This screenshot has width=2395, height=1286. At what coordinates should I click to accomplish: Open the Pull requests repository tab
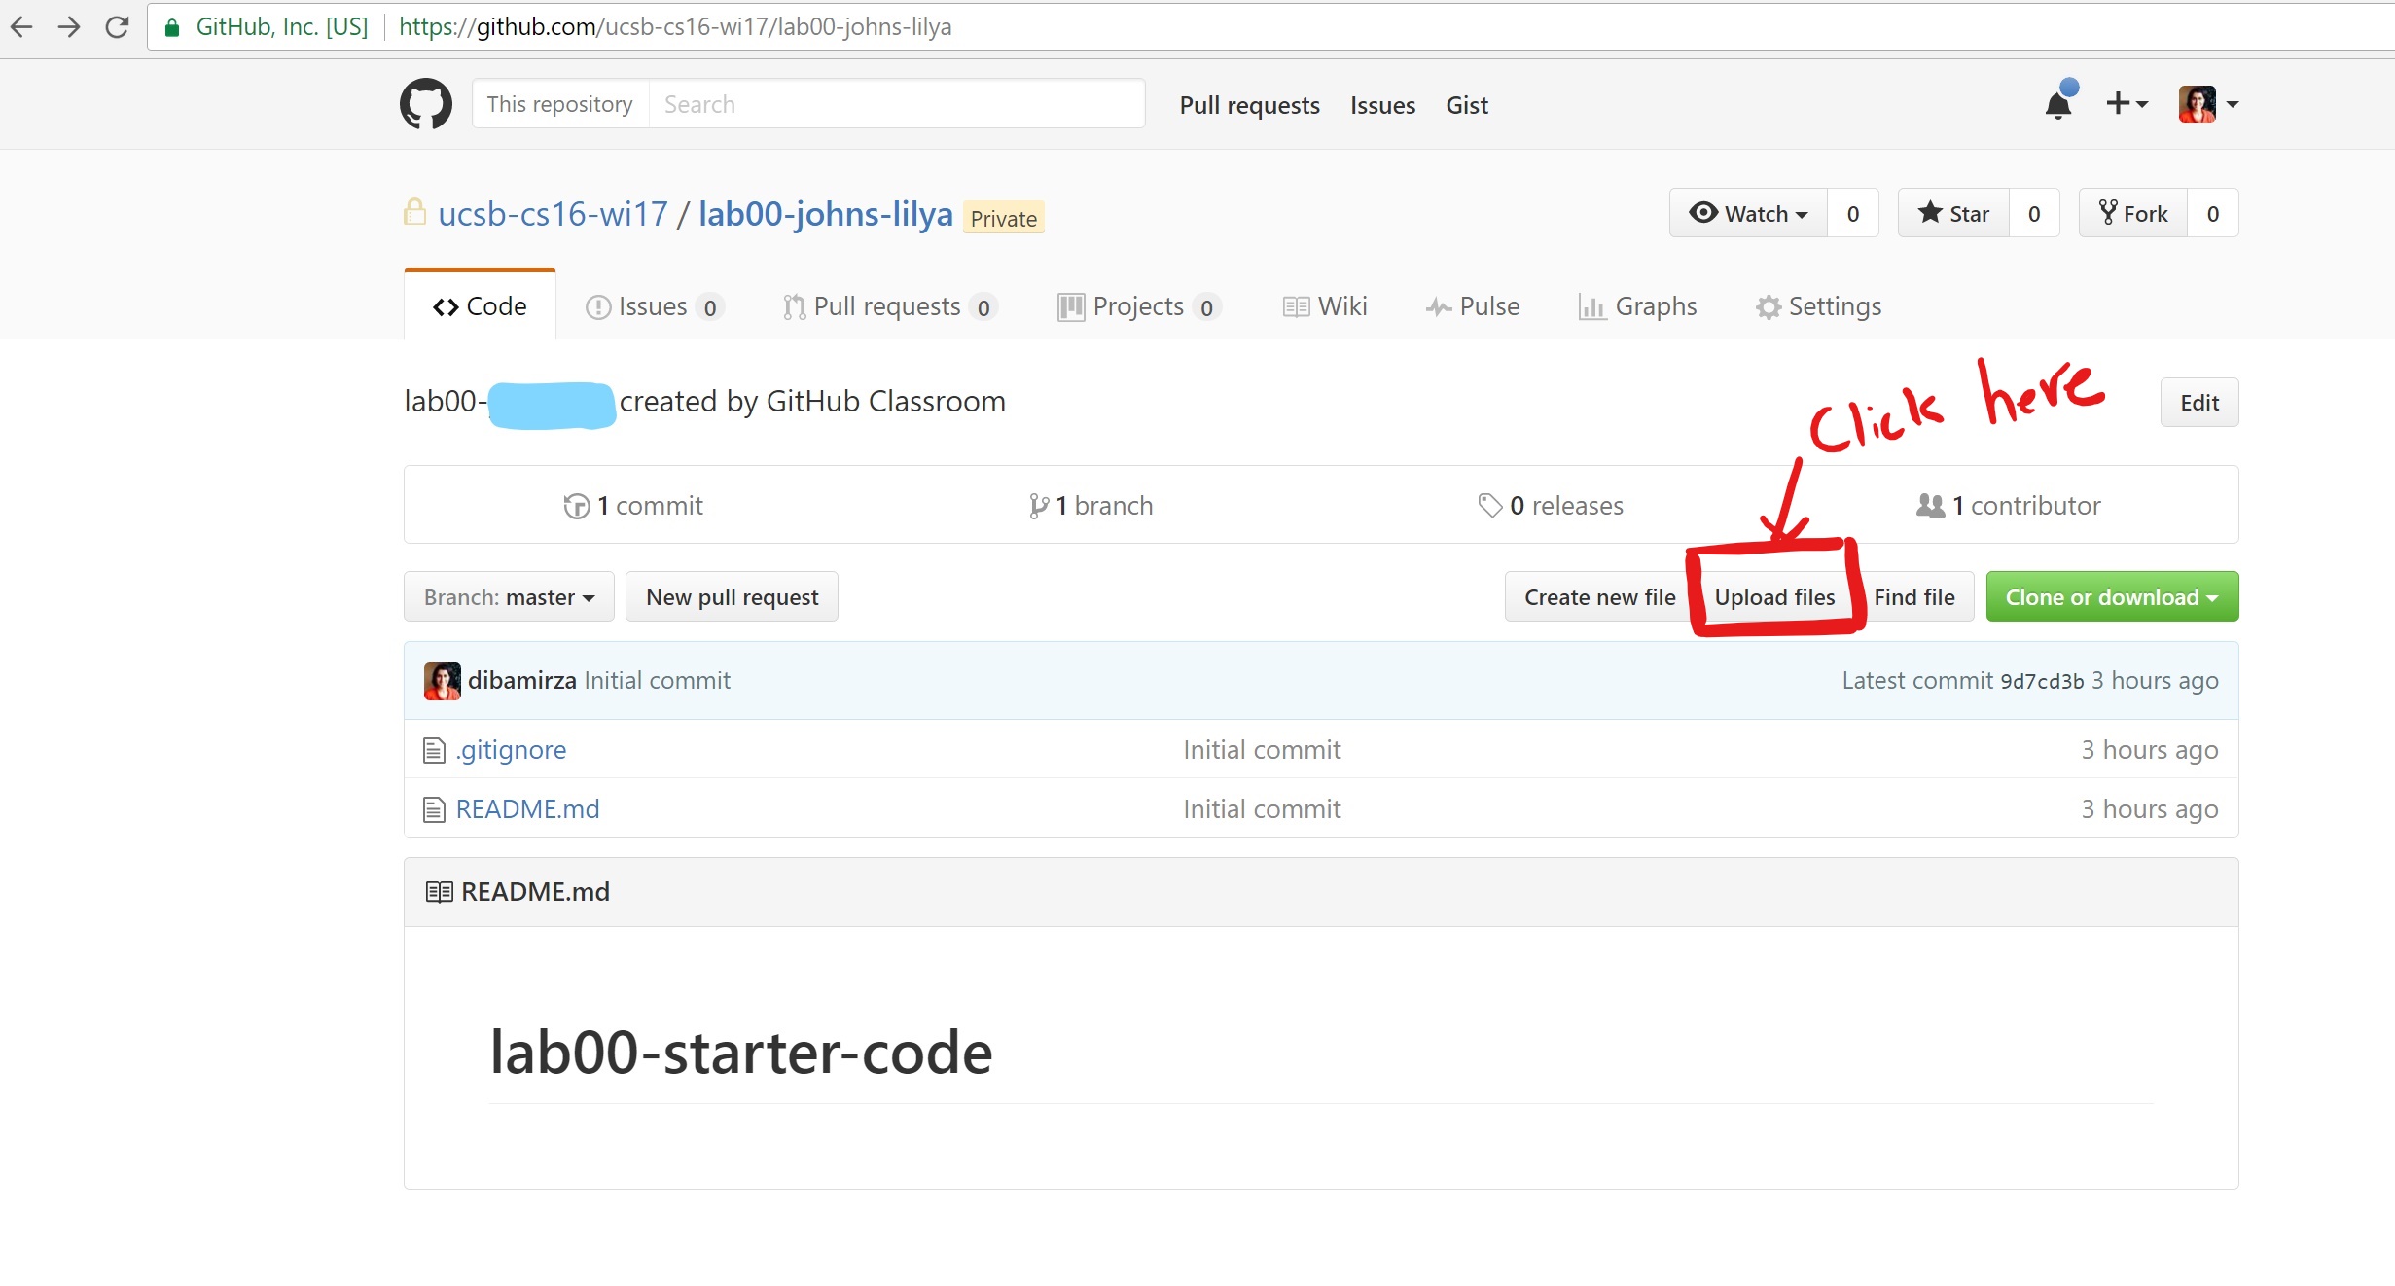tap(889, 306)
